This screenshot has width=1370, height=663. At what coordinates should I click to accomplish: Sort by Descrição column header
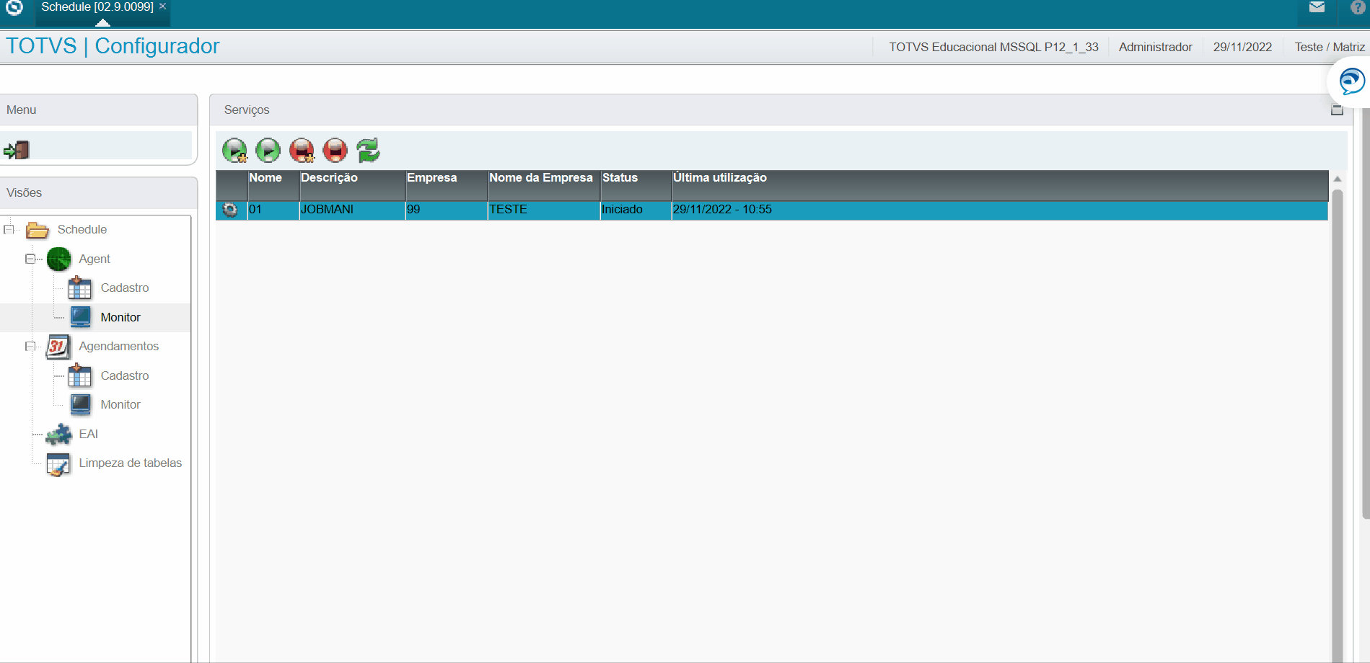click(352, 185)
